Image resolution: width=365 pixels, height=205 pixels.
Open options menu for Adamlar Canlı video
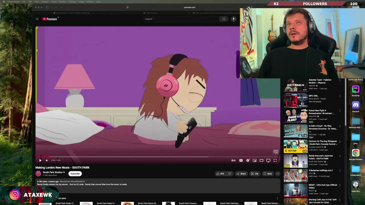(340, 80)
